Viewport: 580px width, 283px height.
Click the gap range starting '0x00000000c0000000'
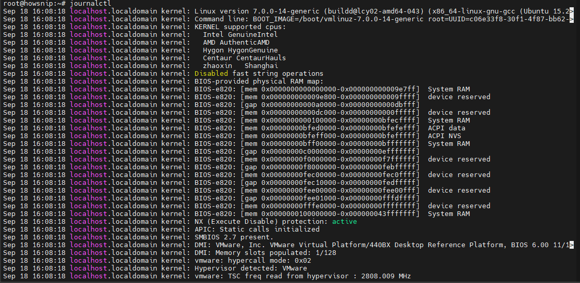point(330,151)
